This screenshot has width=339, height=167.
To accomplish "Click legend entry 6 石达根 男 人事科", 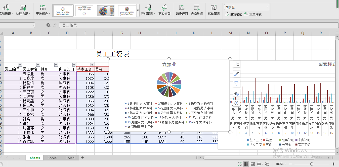I will click(x=199, y=108).
